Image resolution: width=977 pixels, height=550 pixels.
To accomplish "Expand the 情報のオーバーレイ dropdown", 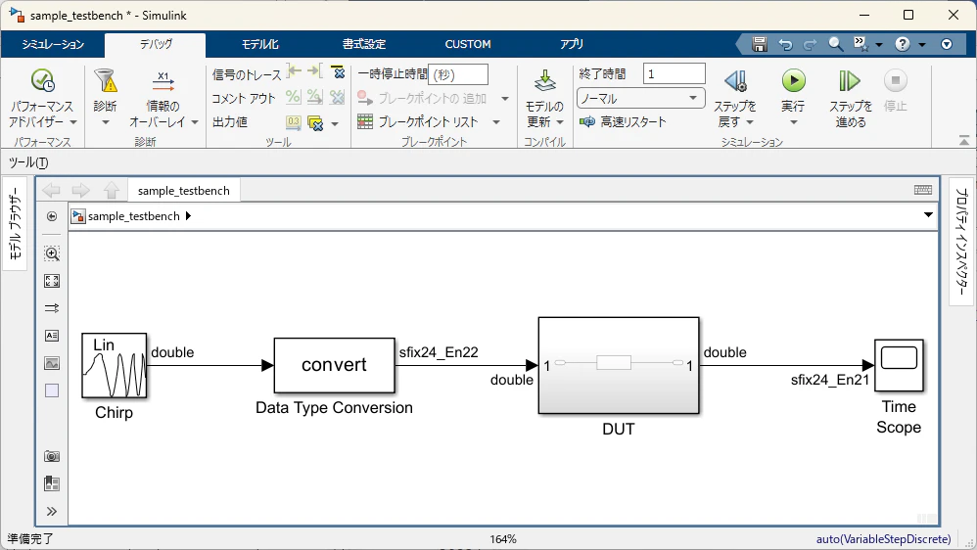I will coord(195,122).
